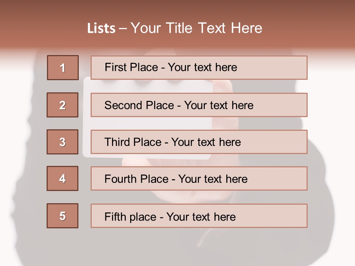Click the word Fourth in list

click(x=120, y=179)
